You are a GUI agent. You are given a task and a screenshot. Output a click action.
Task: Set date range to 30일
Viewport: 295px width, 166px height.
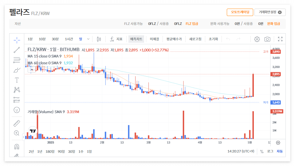(x=72, y=152)
